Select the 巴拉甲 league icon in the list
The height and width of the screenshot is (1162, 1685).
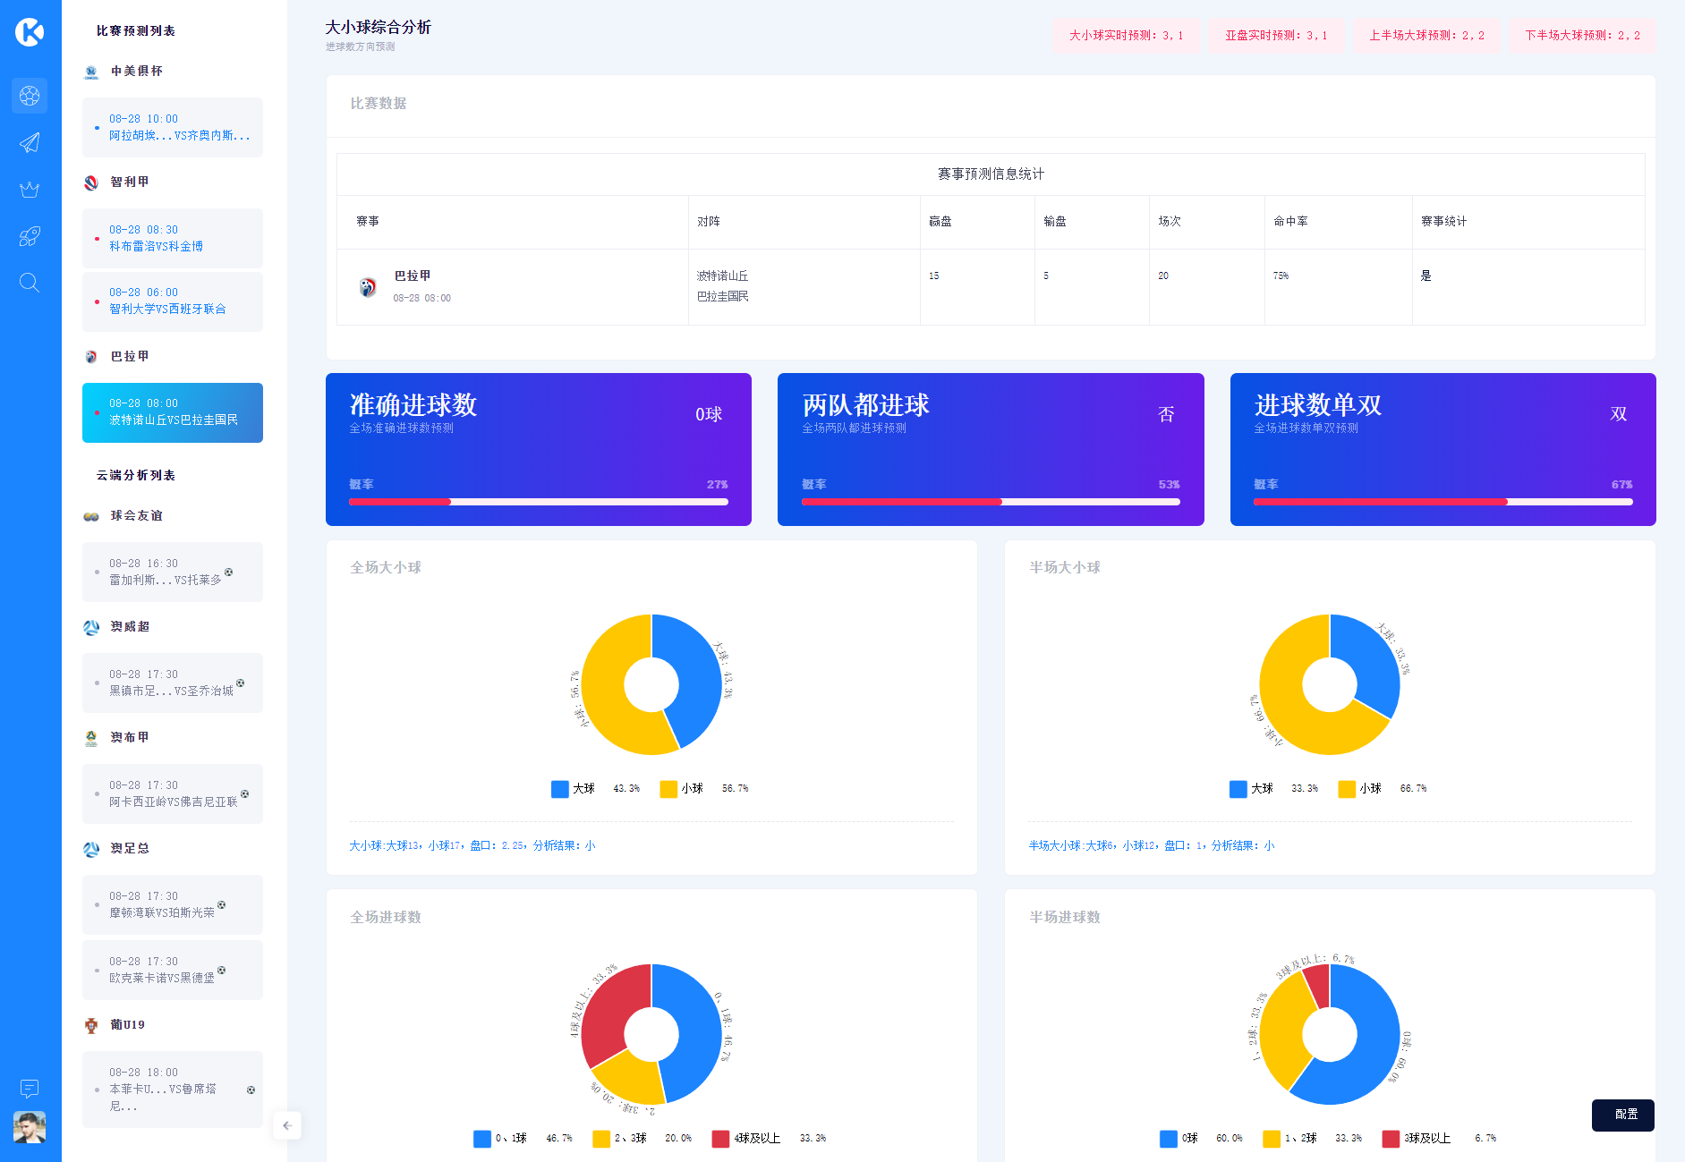[91, 357]
